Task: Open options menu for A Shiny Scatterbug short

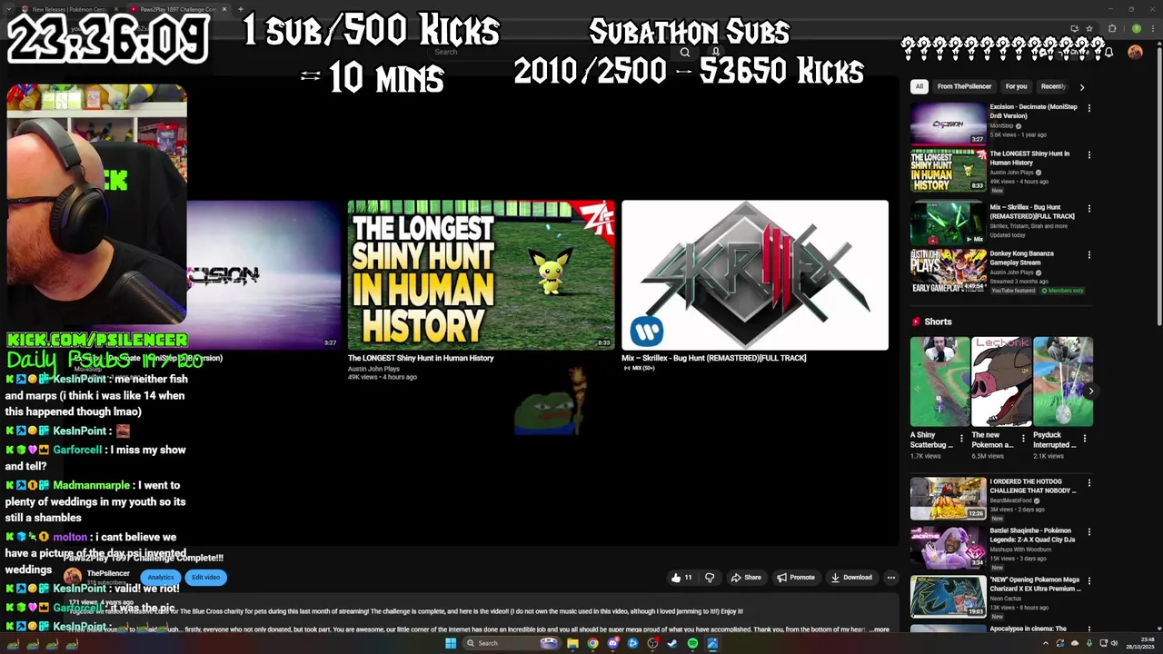Action: pos(961,439)
